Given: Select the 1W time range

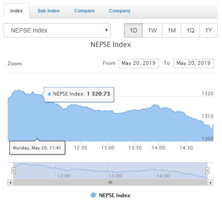Looking at the screenshot, I should click(152, 30).
